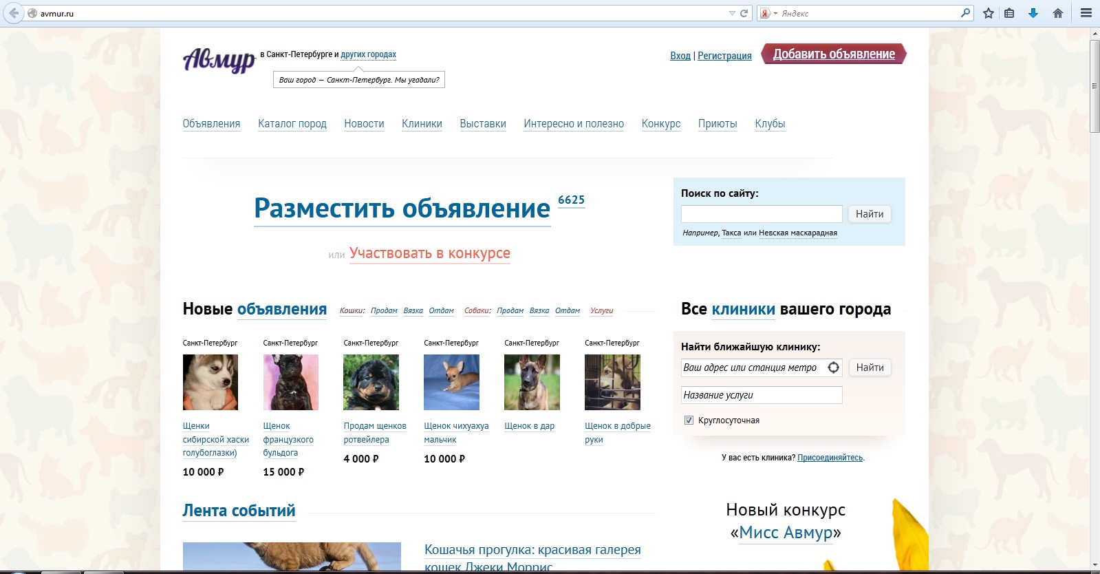The width and height of the screenshot is (1100, 574).
Task: Click the Авмур site logo
Action: click(219, 60)
